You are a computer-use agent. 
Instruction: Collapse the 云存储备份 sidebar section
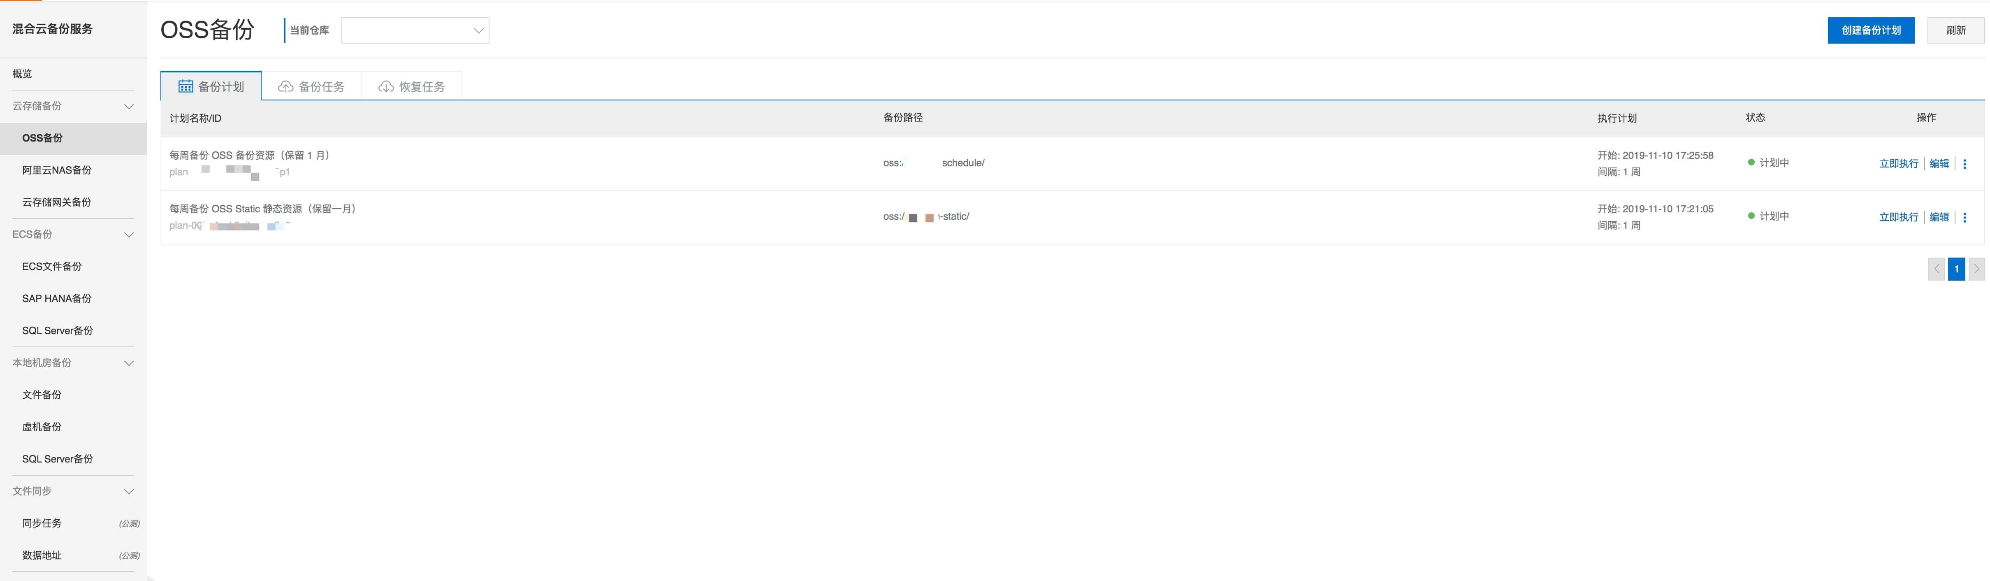click(129, 106)
